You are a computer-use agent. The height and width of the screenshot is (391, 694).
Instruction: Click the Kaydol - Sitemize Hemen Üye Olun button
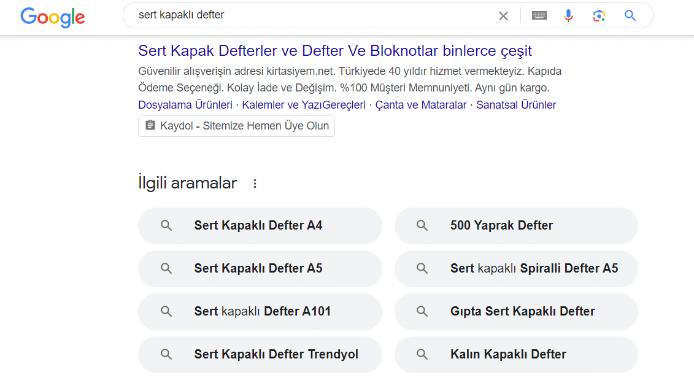236,126
